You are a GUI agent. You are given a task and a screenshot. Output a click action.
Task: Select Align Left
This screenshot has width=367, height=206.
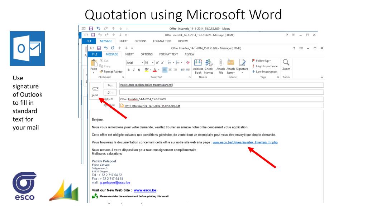[165, 70]
